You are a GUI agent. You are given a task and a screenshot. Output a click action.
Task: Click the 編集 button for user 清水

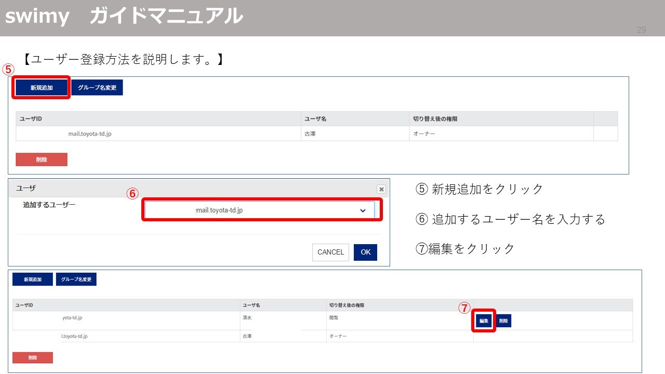tap(483, 320)
